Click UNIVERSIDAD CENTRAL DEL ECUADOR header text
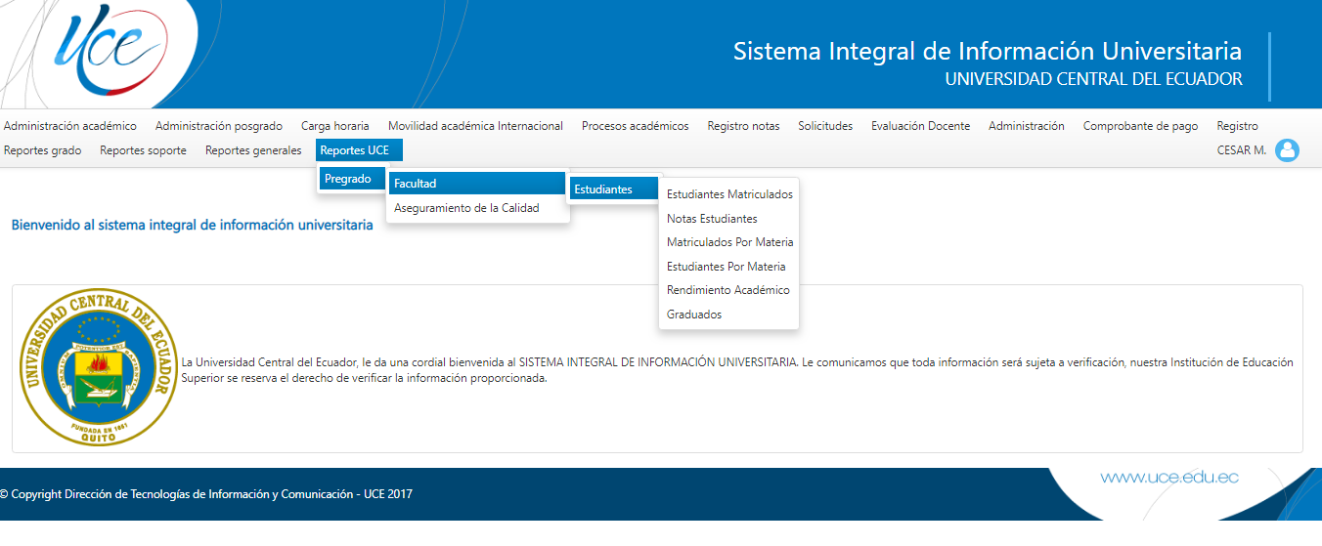Viewport: 1322px width, 546px height. pos(1094,80)
